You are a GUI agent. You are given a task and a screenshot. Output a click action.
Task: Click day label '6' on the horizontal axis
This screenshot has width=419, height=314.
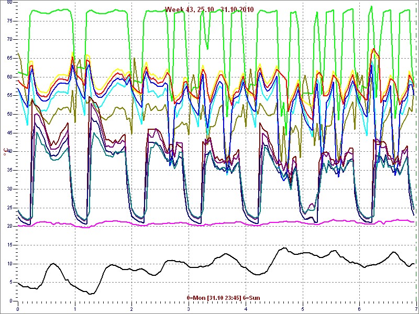click(360, 309)
